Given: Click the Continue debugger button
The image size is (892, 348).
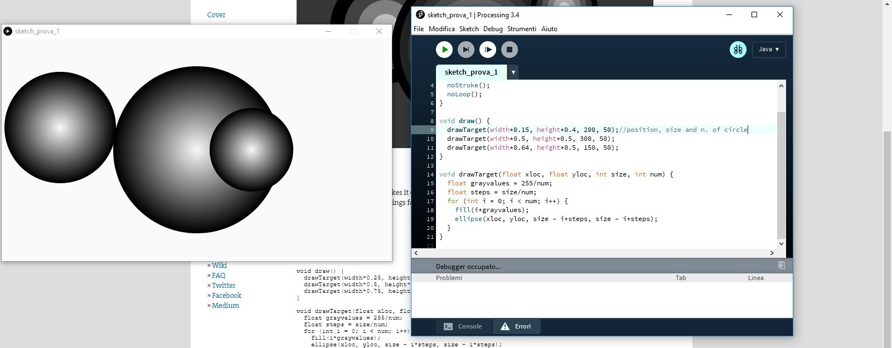Looking at the screenshot, I should (488, 50).
